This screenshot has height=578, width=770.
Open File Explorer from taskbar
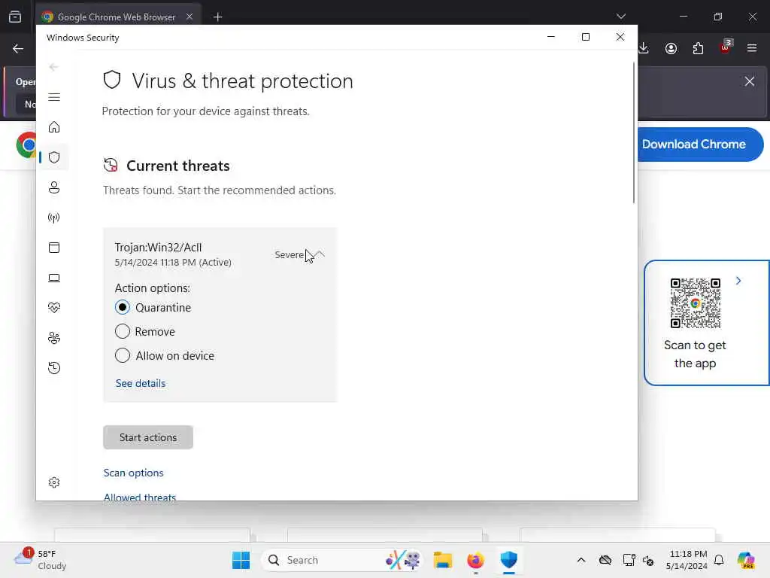point(442,560)
